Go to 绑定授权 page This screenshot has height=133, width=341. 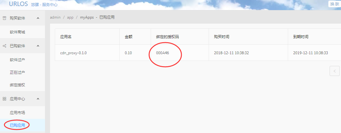click(x=17, y=85)
